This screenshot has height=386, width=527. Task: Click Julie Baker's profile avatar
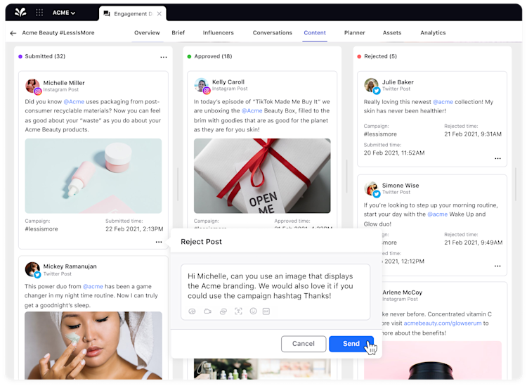coord(371,85)
